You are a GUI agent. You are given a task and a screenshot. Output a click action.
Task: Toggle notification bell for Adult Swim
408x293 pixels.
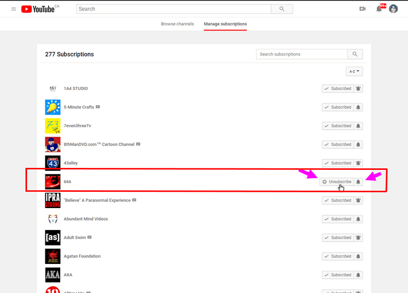[x=359, y=238]
